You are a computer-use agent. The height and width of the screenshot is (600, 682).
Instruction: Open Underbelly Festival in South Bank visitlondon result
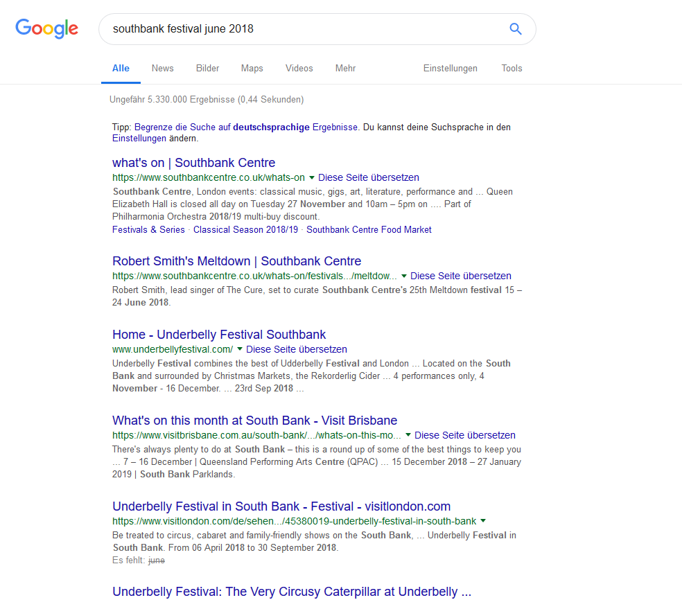coord(281,506)
